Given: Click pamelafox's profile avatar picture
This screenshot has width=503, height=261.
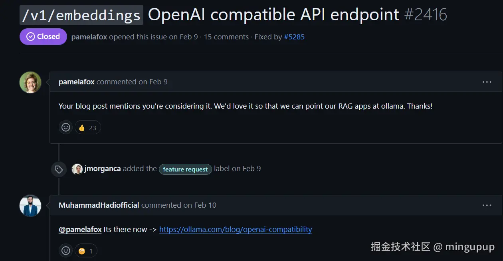Looking at the screenshot, I should click(30, 82).
